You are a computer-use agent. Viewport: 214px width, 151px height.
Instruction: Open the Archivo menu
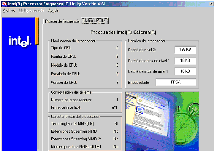tap(9, 10)
